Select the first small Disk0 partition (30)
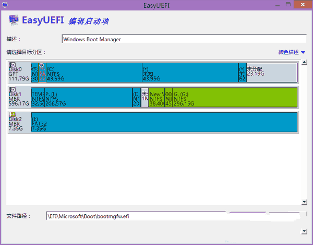The image size is (313, 245). tap(35, 72)
